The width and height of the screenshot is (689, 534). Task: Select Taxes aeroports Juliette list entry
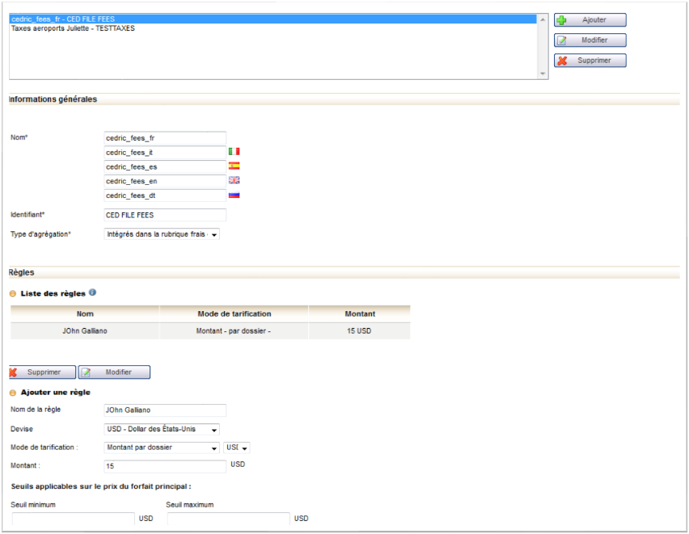coord(73,28)
